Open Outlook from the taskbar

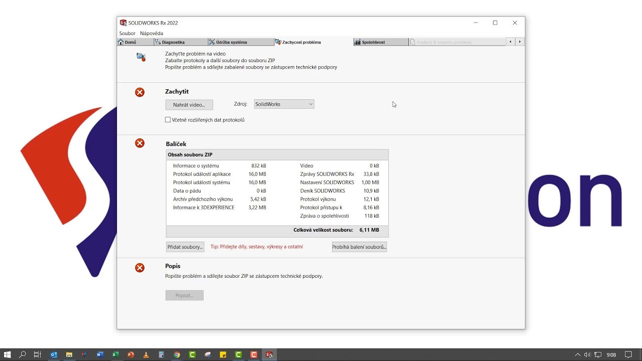coord(54,354)
